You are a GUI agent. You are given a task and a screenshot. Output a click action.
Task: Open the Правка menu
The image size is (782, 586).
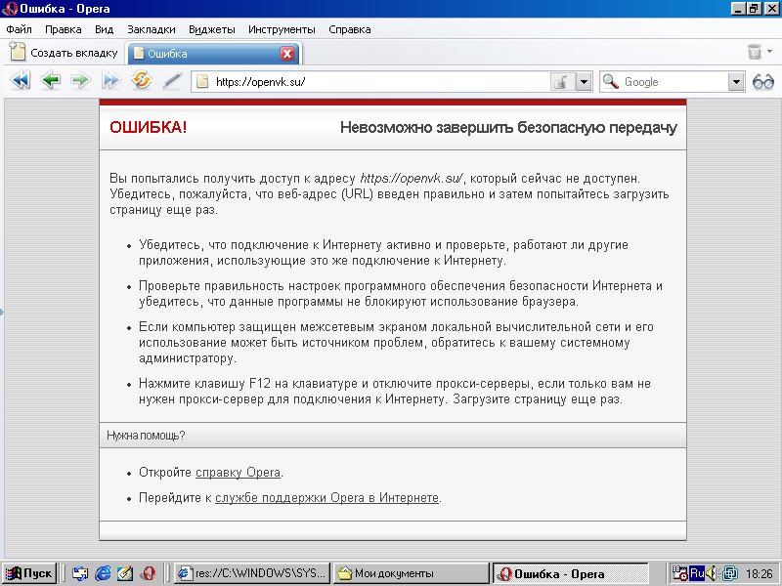point(64,29)
